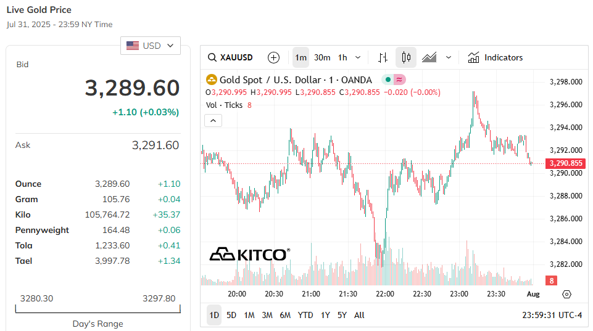Select the 5Y time range
This screenshot has width=593, height=331.
coord(342,315)
